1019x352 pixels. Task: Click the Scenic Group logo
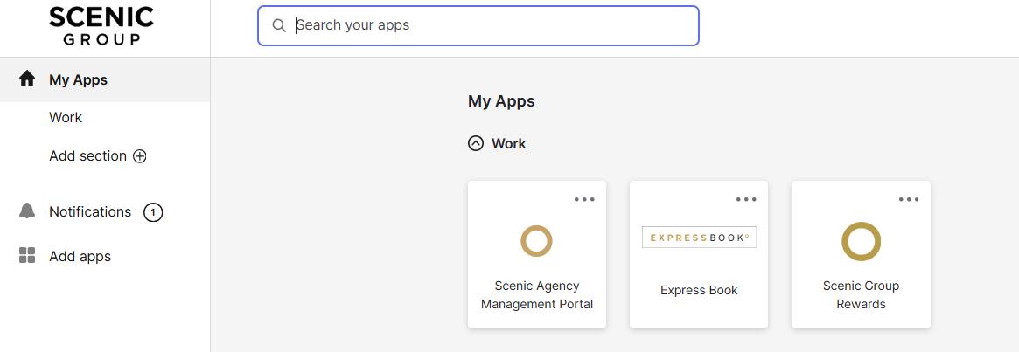[101, 26]
